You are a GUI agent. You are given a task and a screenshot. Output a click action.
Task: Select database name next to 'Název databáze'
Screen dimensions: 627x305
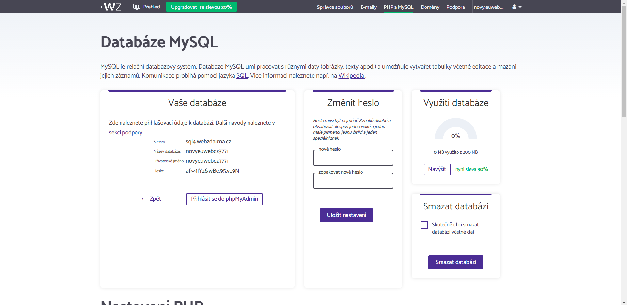point(207,151)
